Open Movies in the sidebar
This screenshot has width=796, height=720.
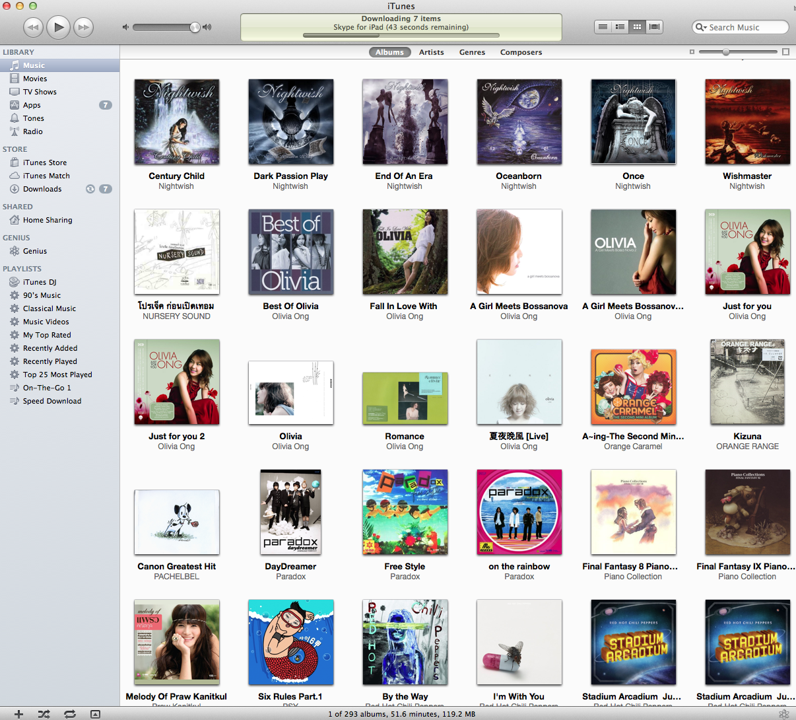[59, 79]
